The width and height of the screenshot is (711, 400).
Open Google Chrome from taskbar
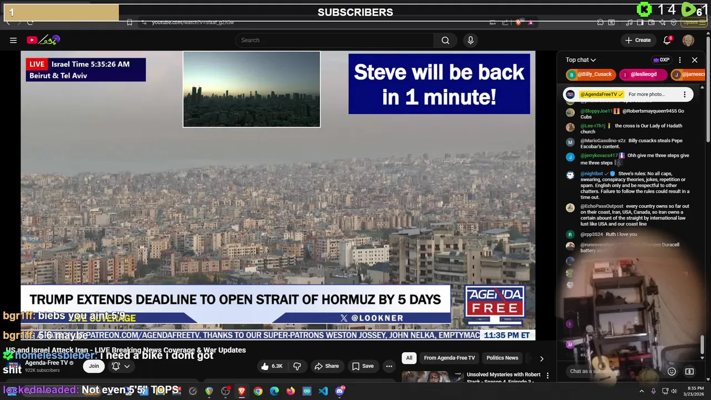pyautogui.click(x=258, y=391)
